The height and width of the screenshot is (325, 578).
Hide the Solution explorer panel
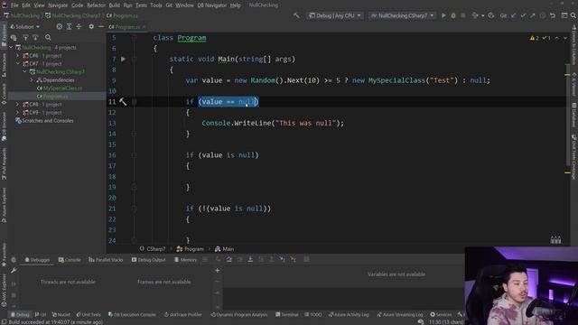pyautogui.click(x=101, y=26)
